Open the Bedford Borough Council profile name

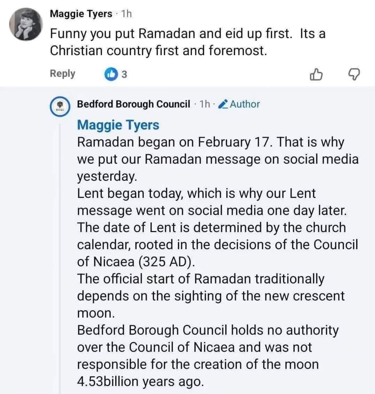click(133, 104)
